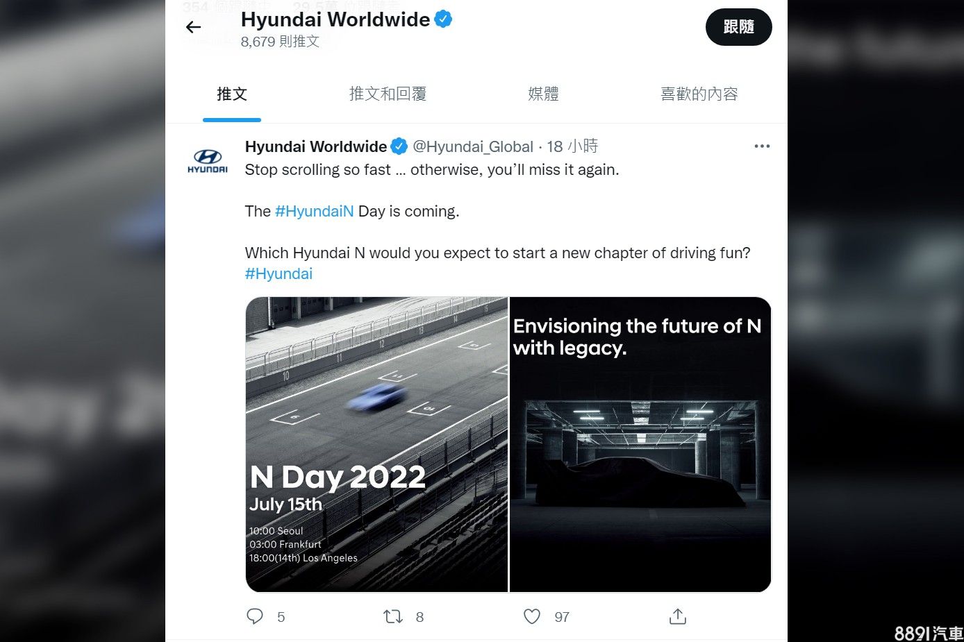Share the tweet via upload icon
The image size is (964, 642).
678,616
